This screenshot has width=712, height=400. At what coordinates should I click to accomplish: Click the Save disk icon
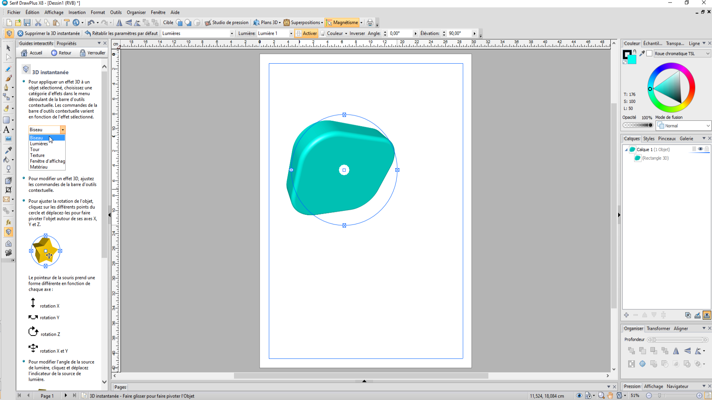pos(27,23)
